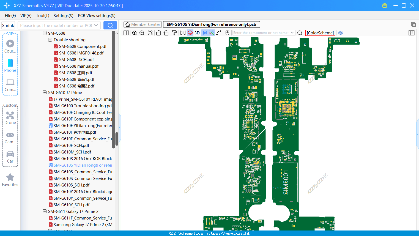Click the model number search field

click(x=56, y=25)
